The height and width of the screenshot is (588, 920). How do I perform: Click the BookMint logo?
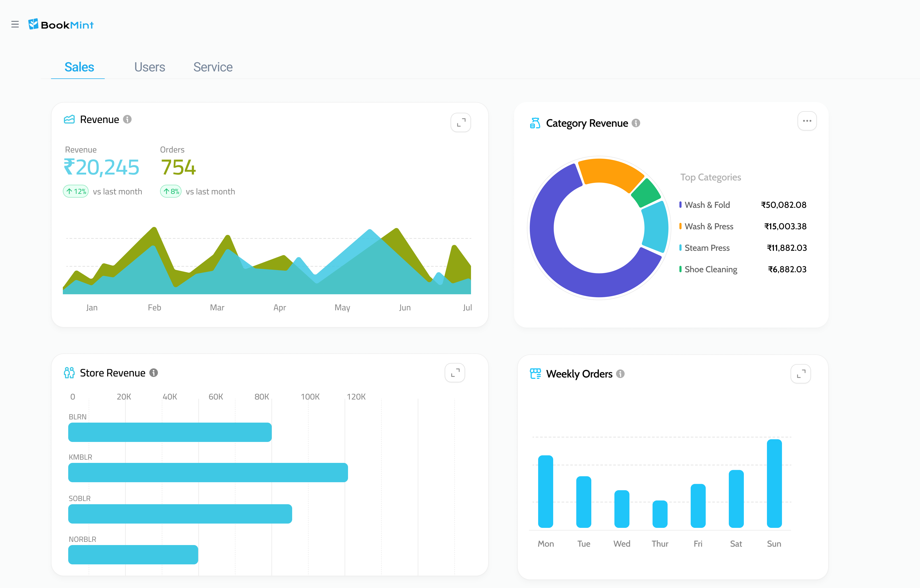click(x=61, y=24)
